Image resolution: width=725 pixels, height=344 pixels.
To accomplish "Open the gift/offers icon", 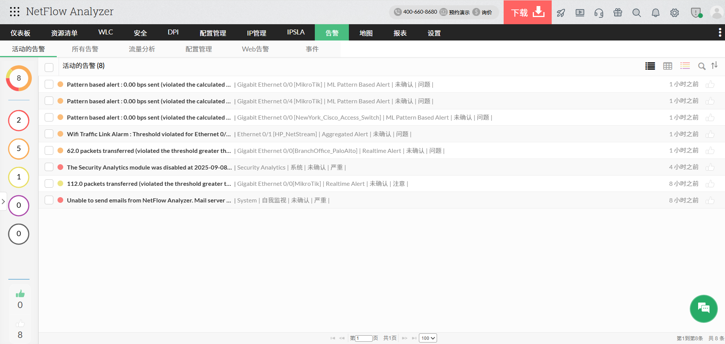I will click(618, 12).
